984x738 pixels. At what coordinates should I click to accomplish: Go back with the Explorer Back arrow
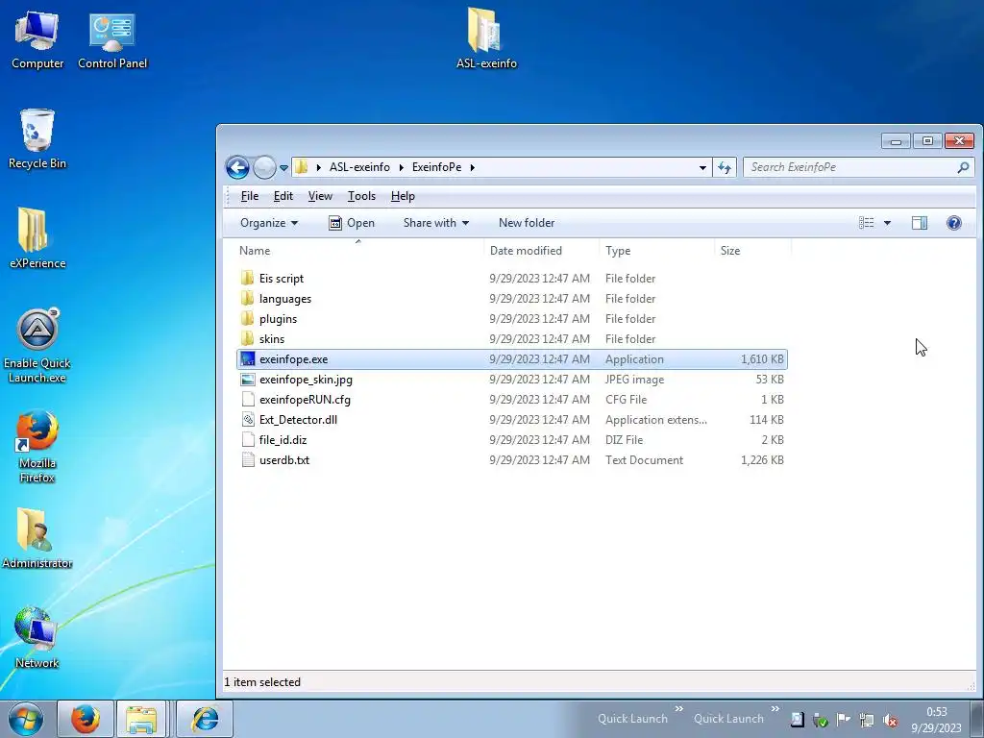point(238,167)
